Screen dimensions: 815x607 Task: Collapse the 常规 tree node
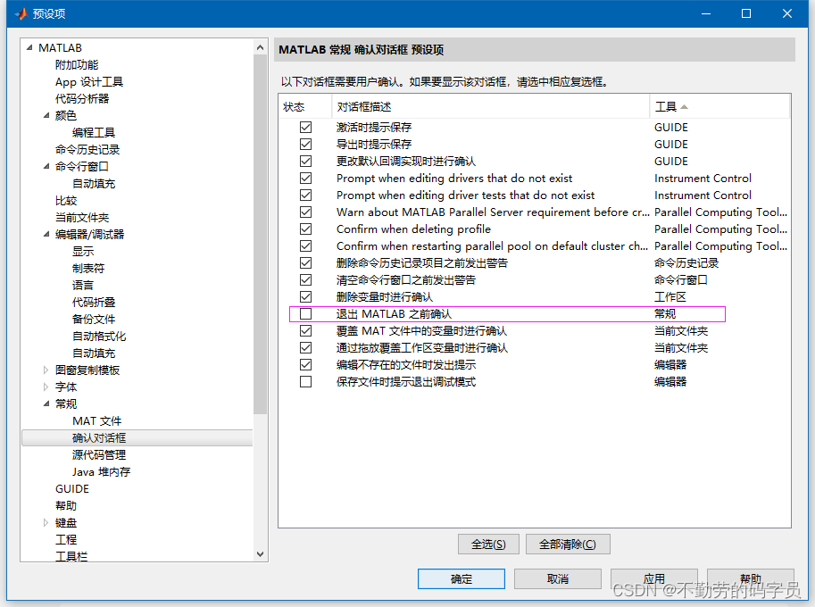tap(46, 403)
